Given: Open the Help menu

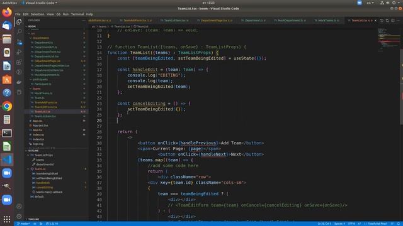Looking at the screenshot, I should point(89,14).
